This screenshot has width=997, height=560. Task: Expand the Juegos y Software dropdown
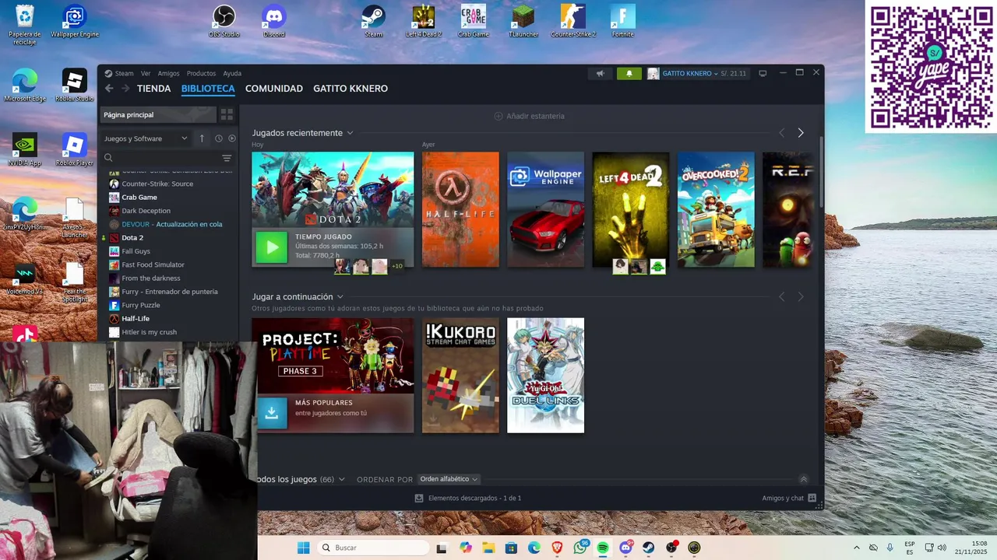click(x=146, y=138)
